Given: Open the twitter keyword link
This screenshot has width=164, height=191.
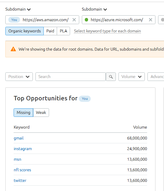Looking at the screenshot, I should pos(20,180).
